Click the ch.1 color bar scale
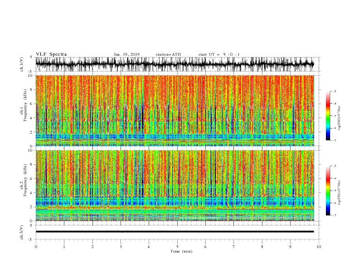This screenshot has height=277, width=359. [328, 116]
